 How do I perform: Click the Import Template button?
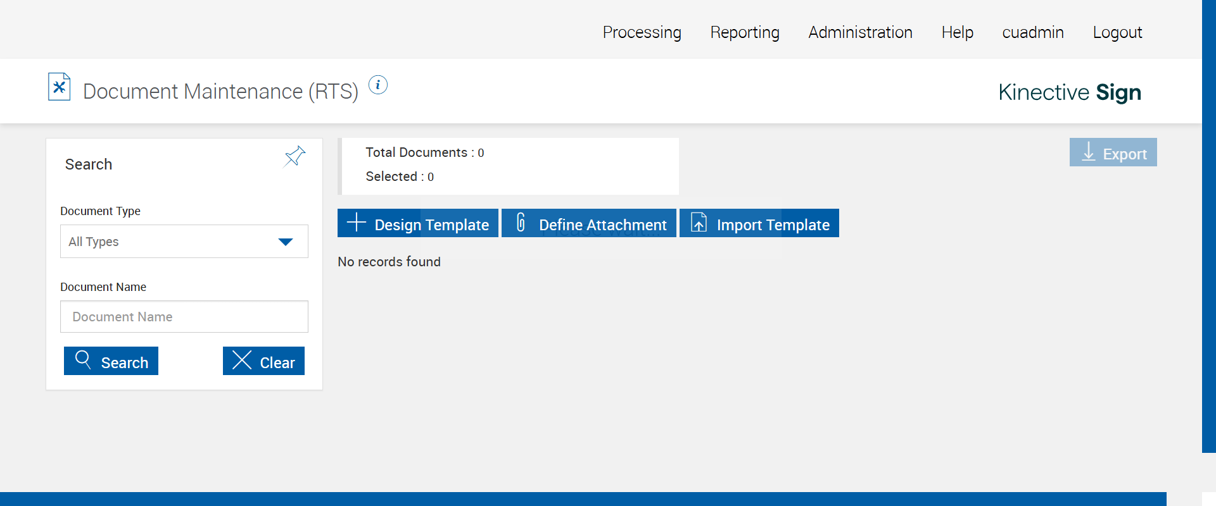759,223
